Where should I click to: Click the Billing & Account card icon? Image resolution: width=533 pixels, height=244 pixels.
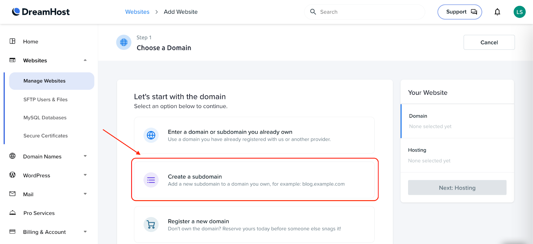coord(13,231)
